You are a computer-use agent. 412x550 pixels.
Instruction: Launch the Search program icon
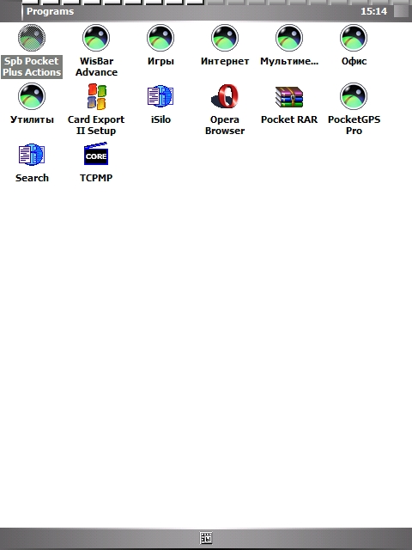[x=32, y=155]
